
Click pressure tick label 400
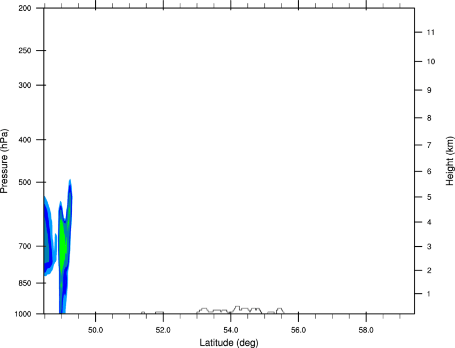(25, 140)
